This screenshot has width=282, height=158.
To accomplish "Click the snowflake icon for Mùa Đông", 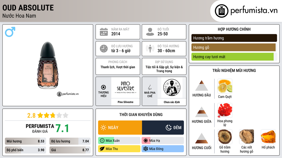I will (x=146, y=149).
